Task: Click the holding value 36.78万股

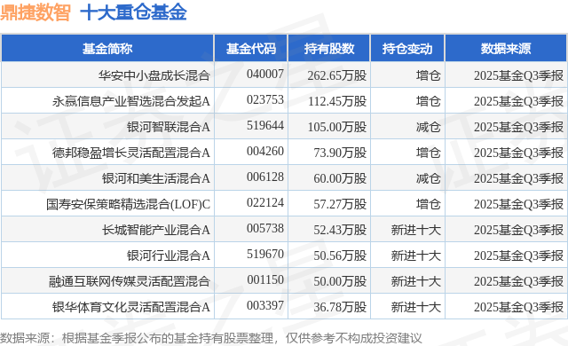Action: coord(340,307)
